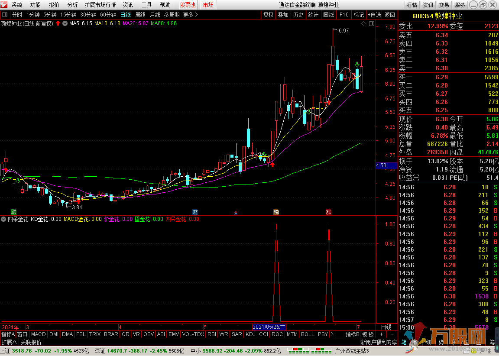The image size is (499, 356).
Task: Click the 叠加 overlay toolbar button
Action: pyautogui.click(x=283, y=15)
